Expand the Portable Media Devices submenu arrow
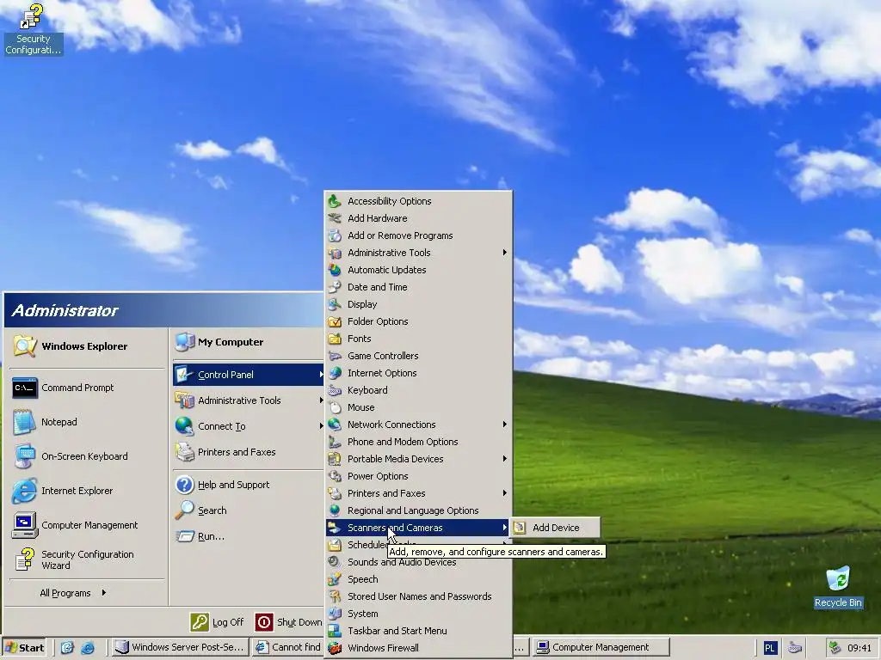This screenshot has width=881, height=660. tap(504, 459)
